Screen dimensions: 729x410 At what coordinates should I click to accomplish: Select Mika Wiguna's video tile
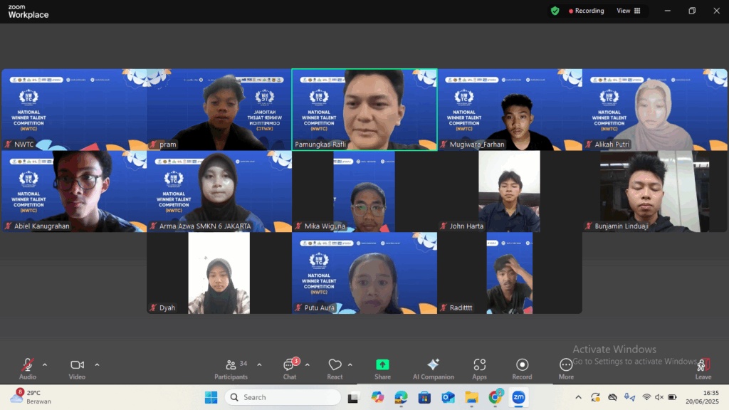(x=364, y=191)
